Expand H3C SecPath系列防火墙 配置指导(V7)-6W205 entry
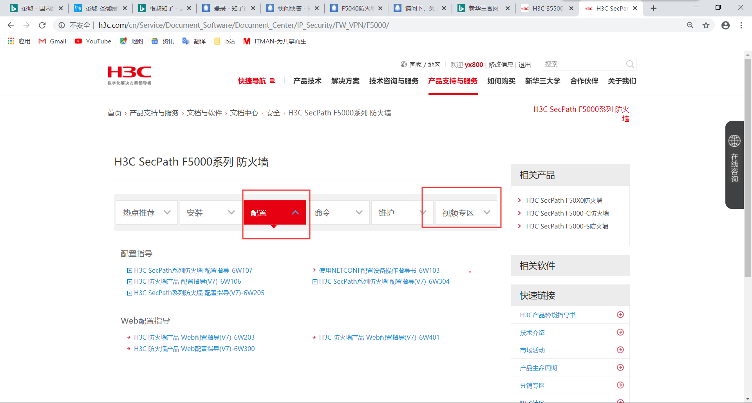Screen dimensions: 752x403 (x=130, y=293)
